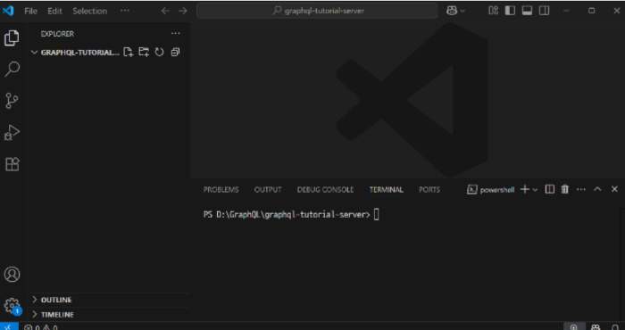Open the Customize Layout control
Screen dimensions: 625x330
494,11
